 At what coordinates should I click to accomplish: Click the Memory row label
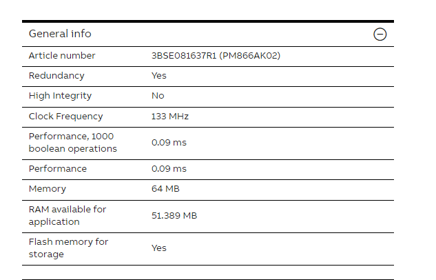48,189
